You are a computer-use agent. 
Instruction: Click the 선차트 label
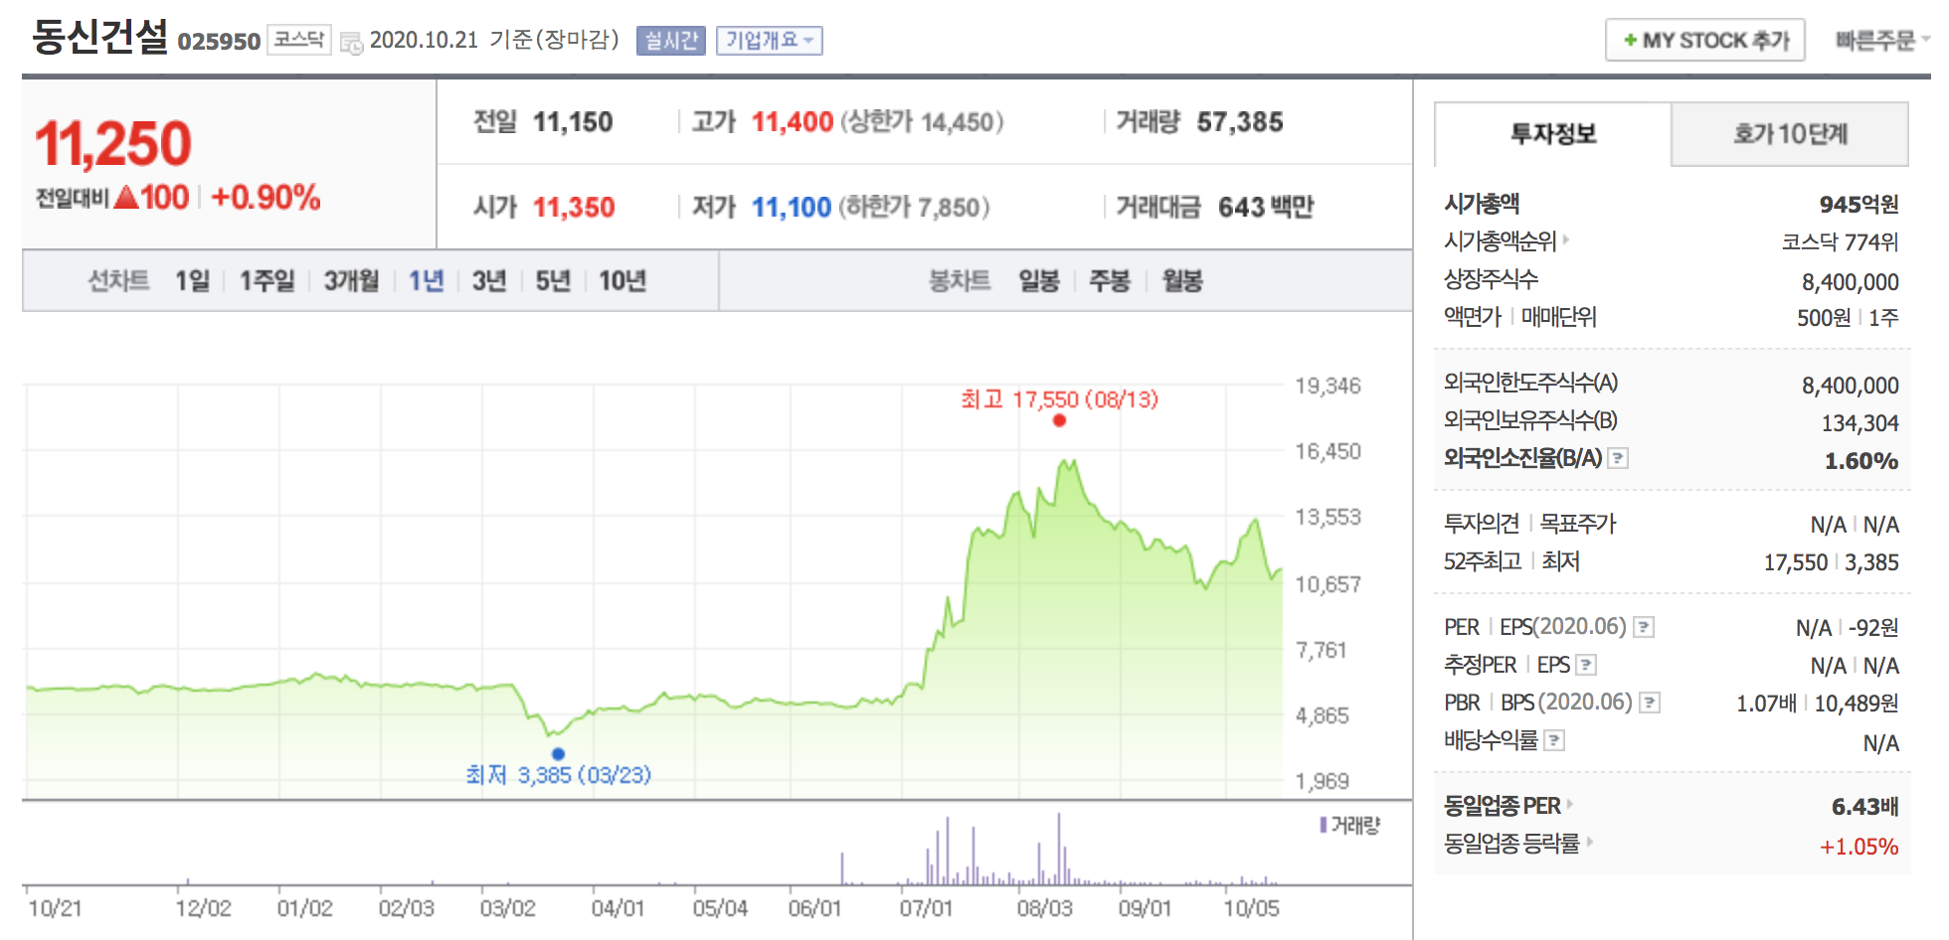(118, 281)
